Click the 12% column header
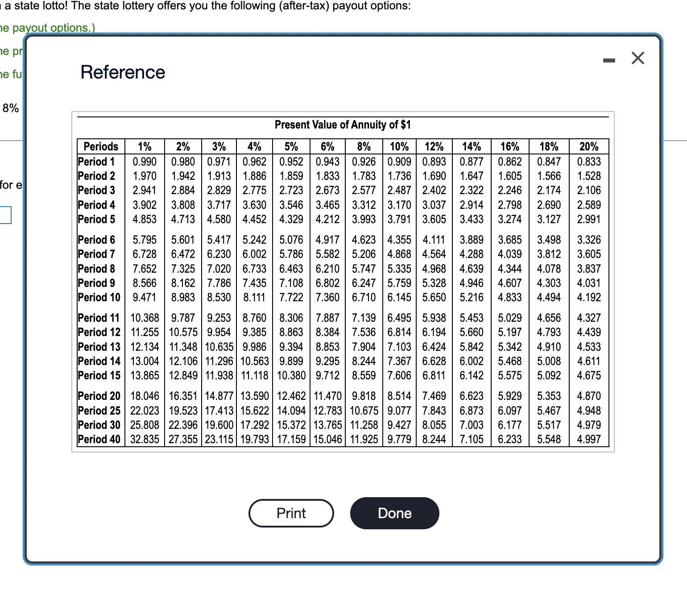The height and width of the screenshot is (590, 687). tap(434, 146)
